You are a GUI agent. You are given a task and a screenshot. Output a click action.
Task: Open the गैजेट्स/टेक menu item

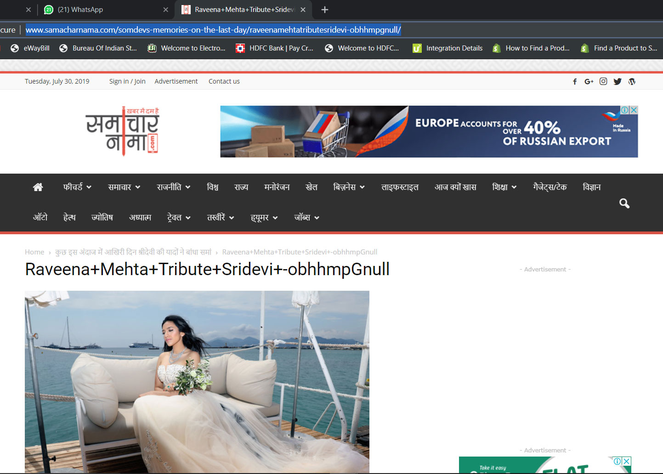(550, 187)
